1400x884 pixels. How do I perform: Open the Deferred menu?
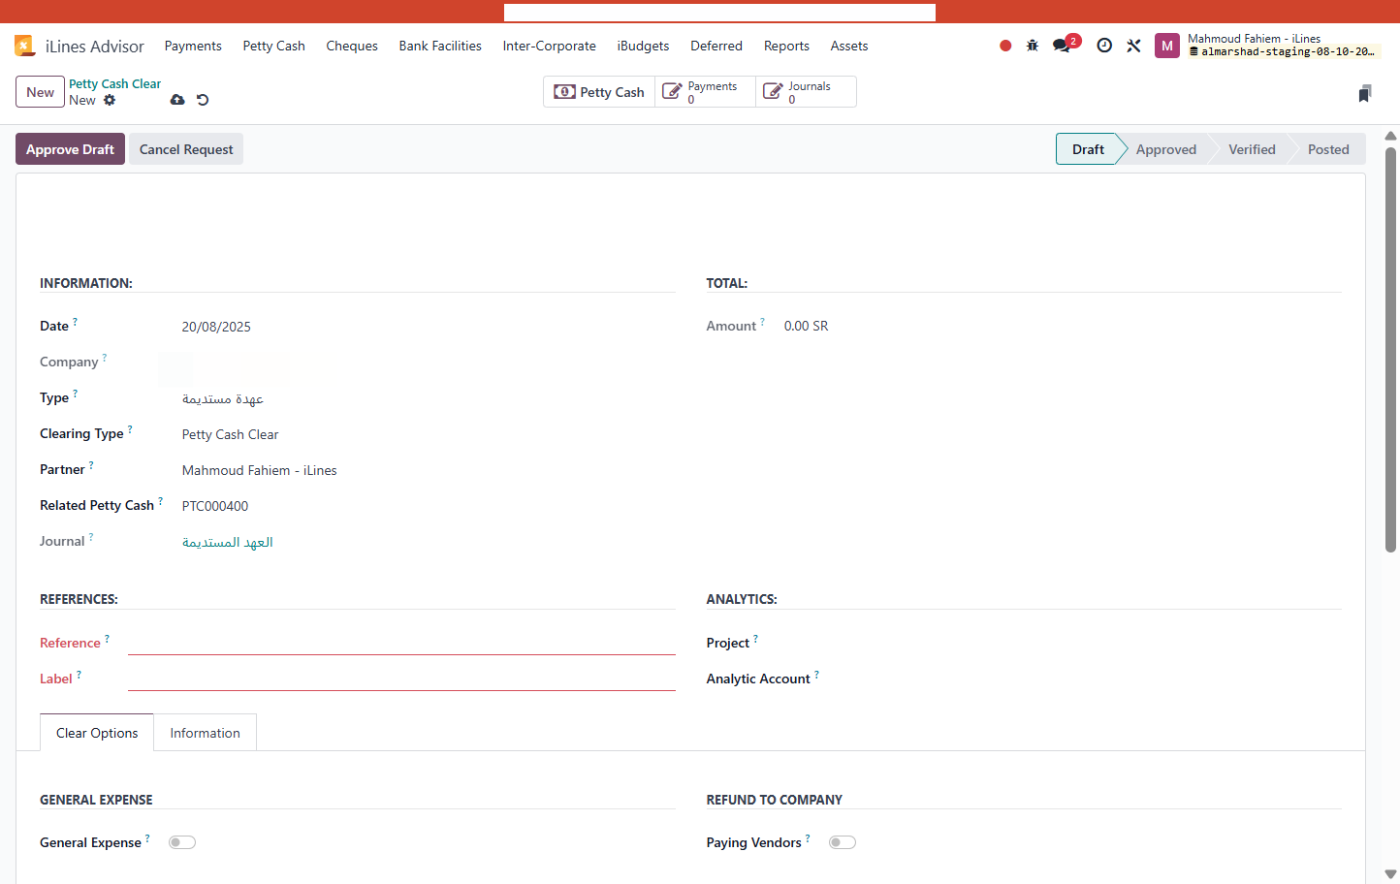coord(716,46)
